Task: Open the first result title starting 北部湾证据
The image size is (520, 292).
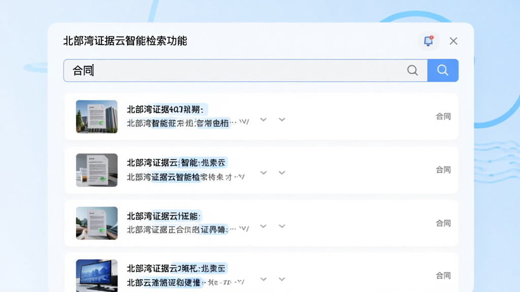Action: coord(165,109)
